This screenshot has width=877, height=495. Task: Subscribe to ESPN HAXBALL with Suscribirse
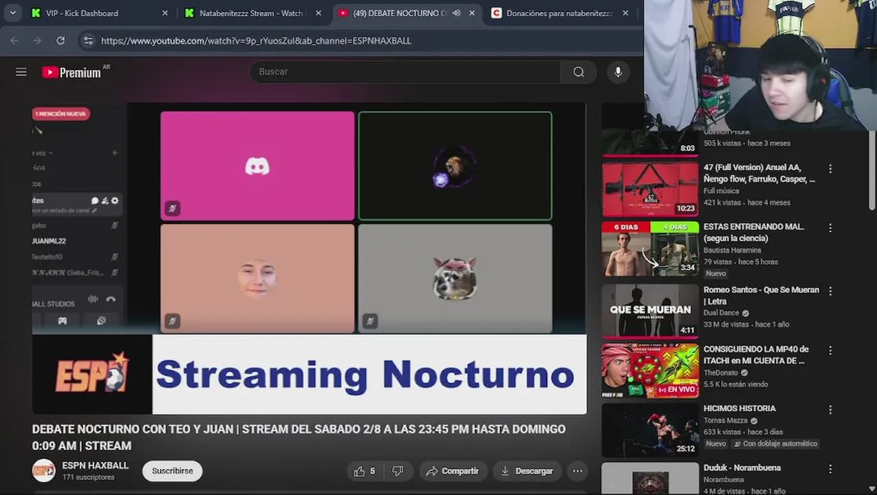[172, 471]
